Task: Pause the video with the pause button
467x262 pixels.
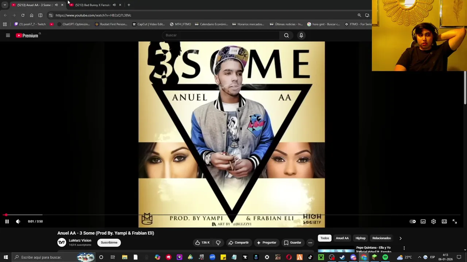Action: [7, 221]
